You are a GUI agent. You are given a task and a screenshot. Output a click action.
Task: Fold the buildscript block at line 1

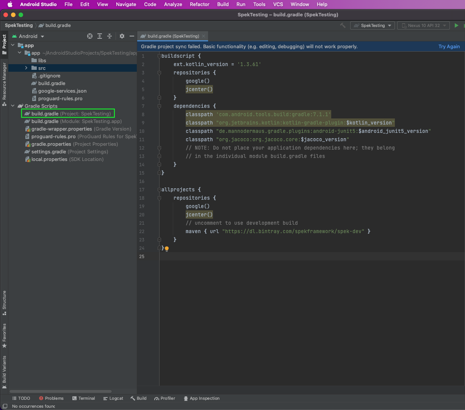(x=159, y=56)
